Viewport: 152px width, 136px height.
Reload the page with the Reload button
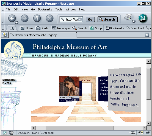[37, 18]
